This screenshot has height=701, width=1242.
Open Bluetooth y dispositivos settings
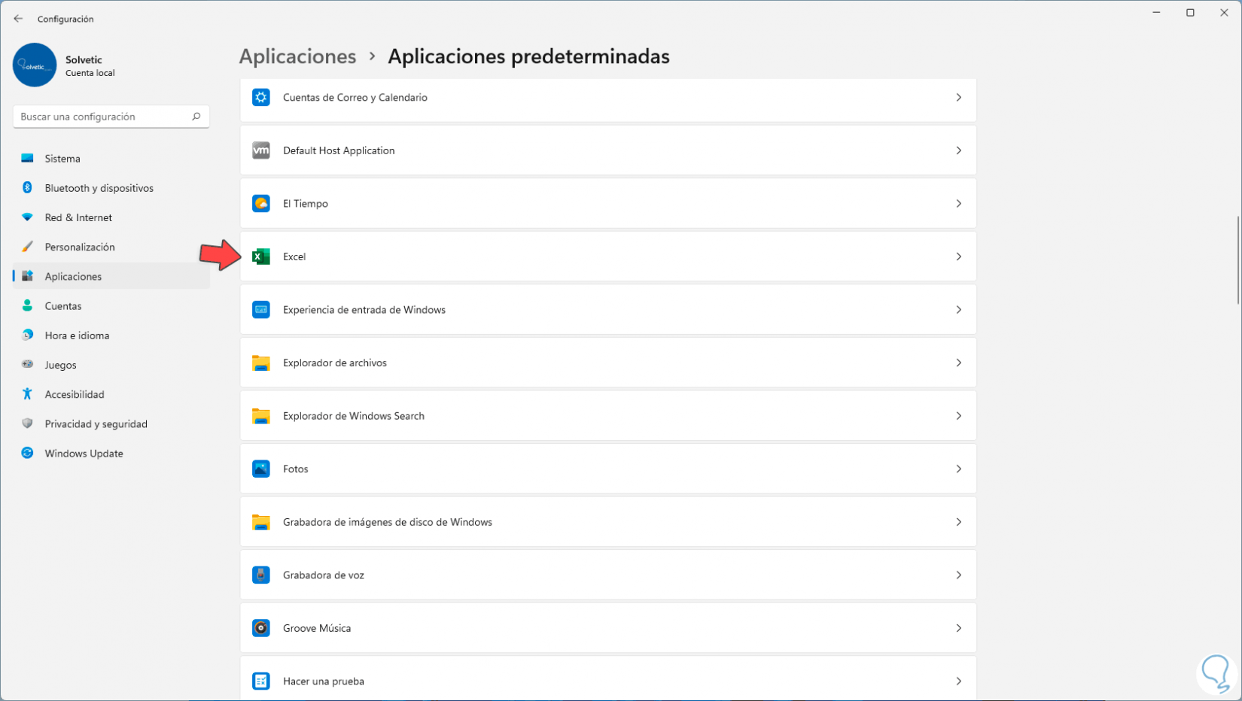[99, 188]
